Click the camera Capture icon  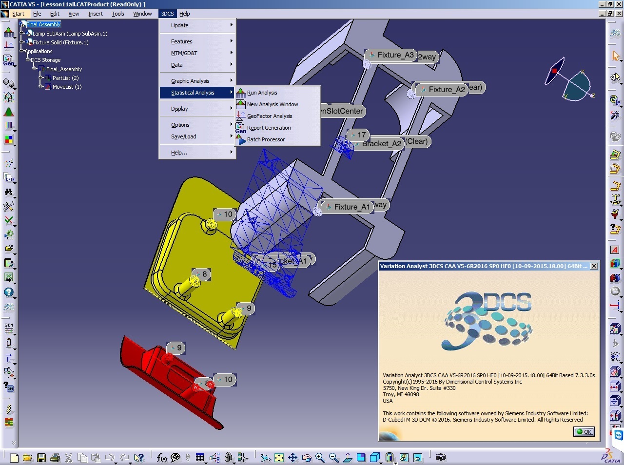[441, 457]
